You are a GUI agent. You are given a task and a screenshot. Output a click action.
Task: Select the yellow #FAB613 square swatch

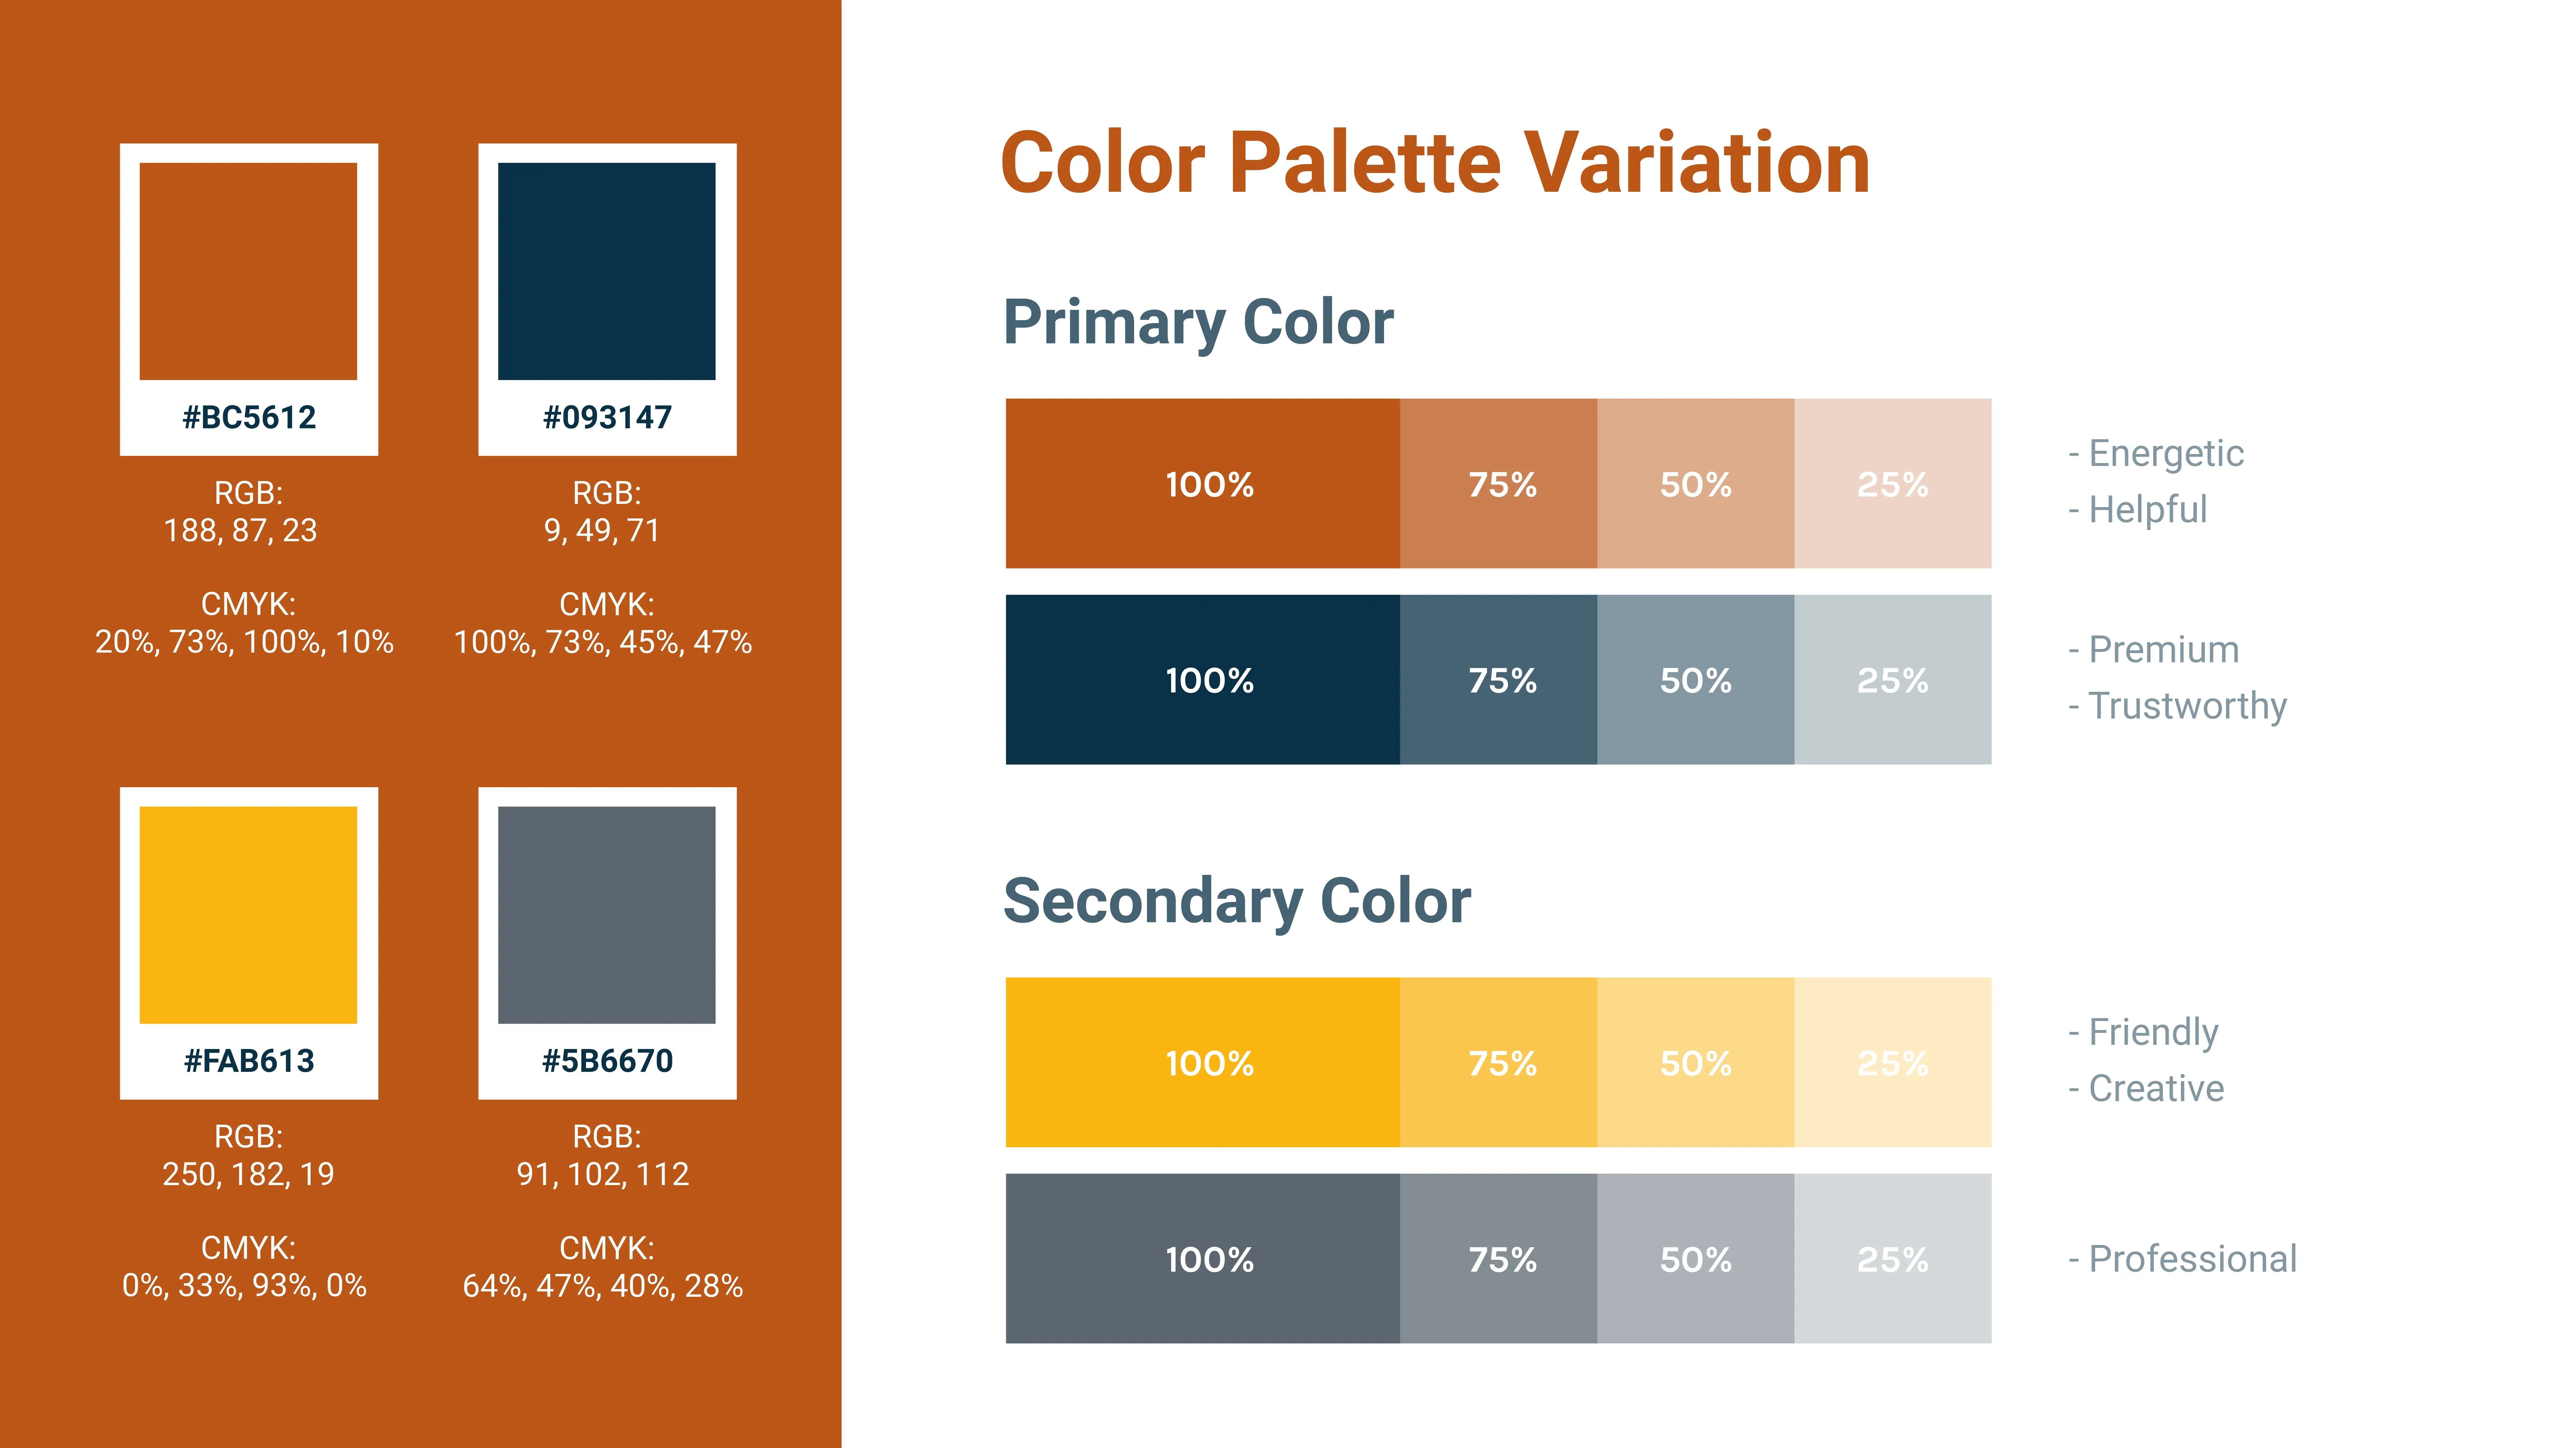click(x=248, y=914)
